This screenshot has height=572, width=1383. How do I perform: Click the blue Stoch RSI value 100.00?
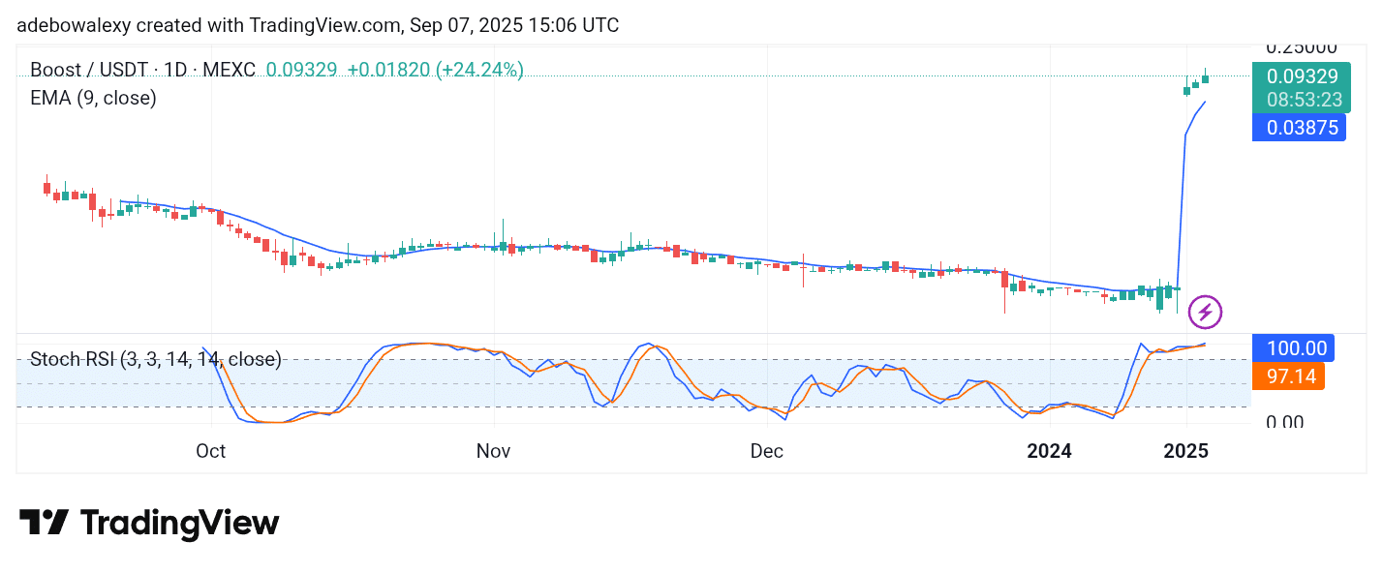1293,347
